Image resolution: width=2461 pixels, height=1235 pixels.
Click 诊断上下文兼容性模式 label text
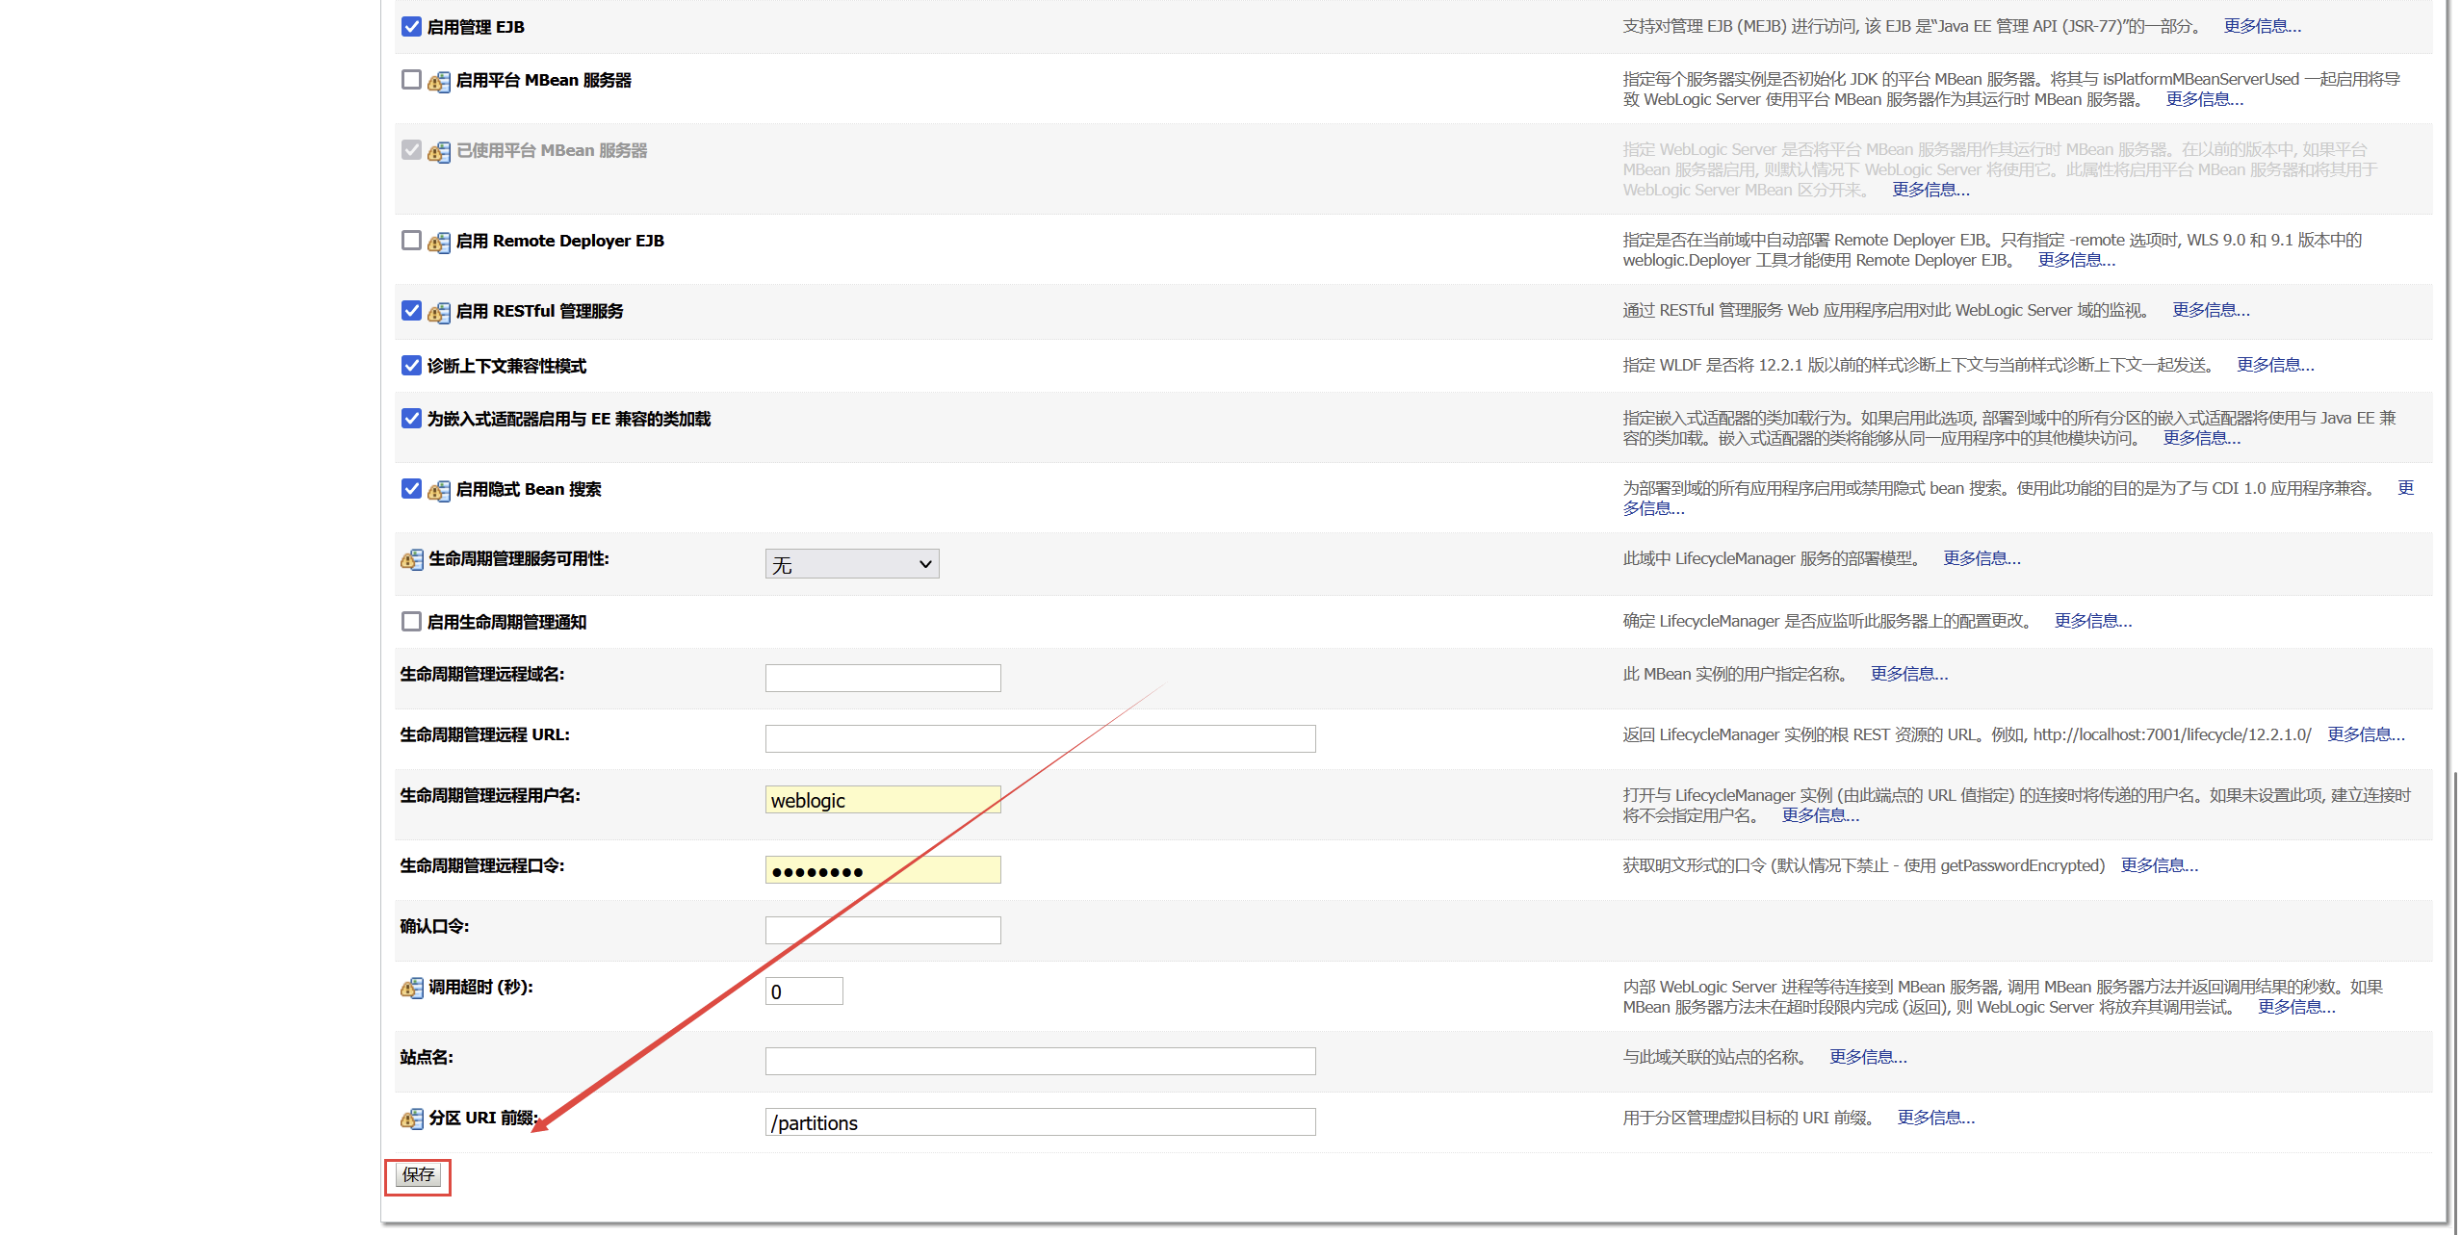point(506,366)
